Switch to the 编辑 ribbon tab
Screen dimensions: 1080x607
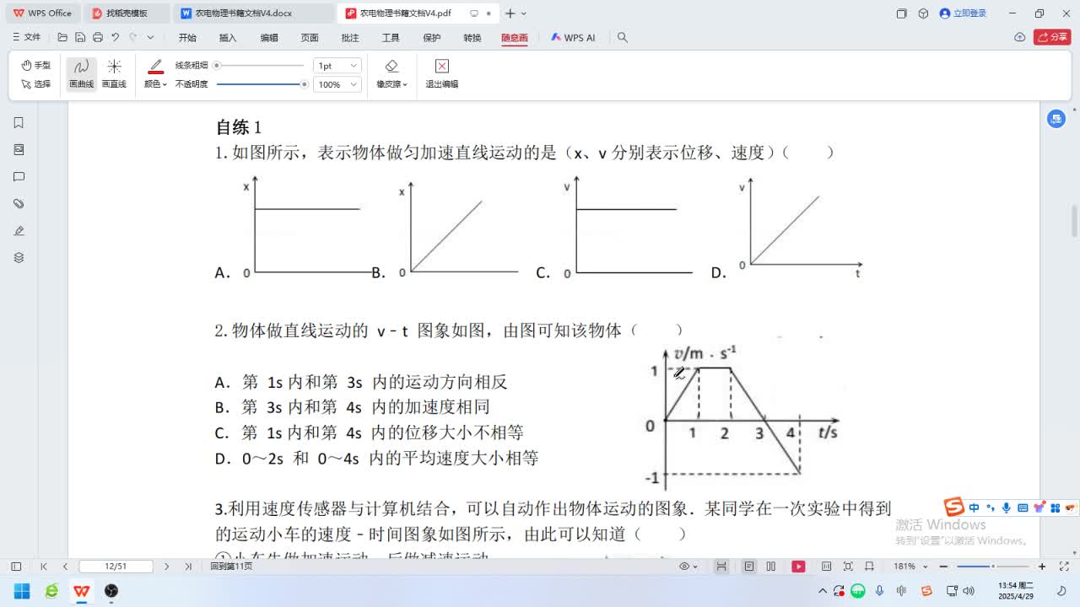(269, 38)
